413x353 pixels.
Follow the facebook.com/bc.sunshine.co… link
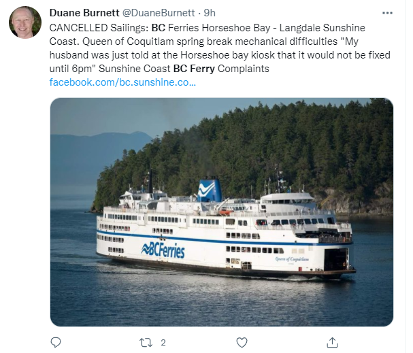coord(122,82)
